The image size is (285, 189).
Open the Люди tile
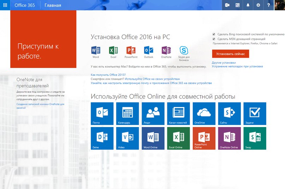(x=153, y=114)
